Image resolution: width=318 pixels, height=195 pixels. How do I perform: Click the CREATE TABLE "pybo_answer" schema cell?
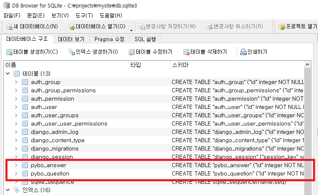click(x=238, y=165)
